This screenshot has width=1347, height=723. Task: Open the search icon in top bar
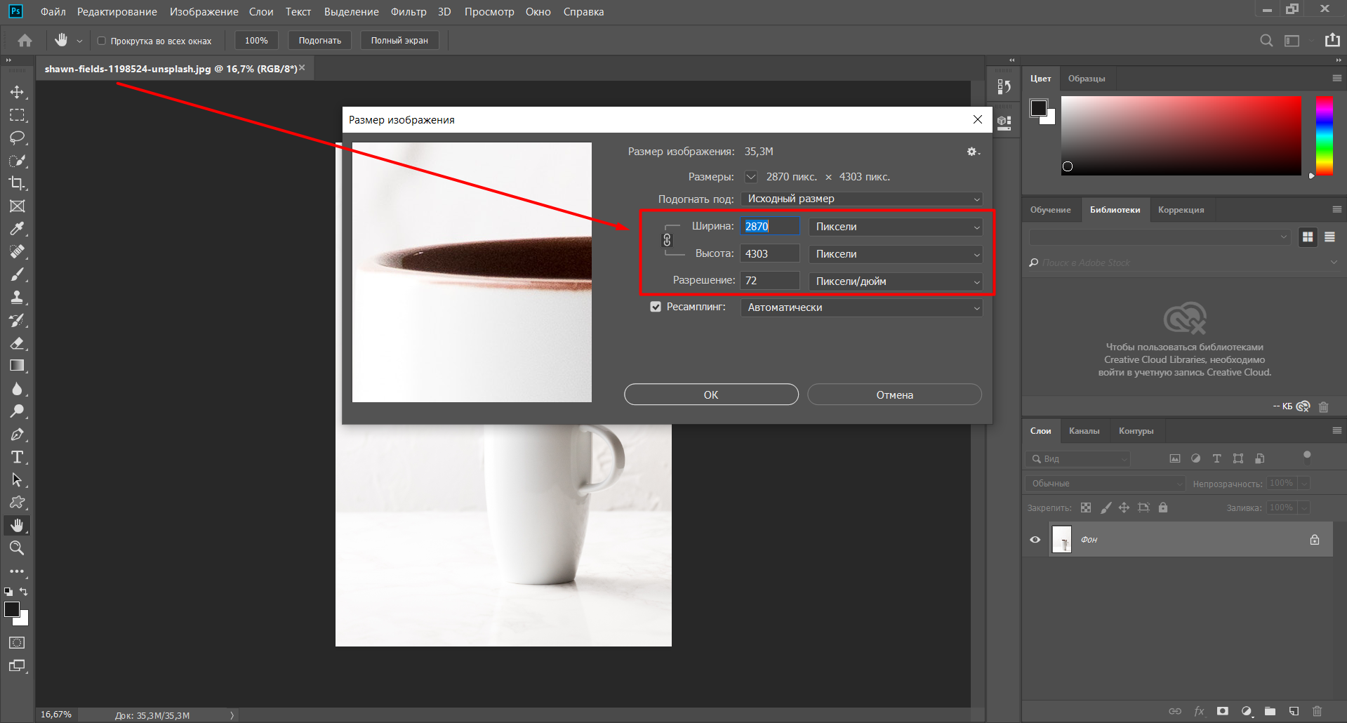1266,41
